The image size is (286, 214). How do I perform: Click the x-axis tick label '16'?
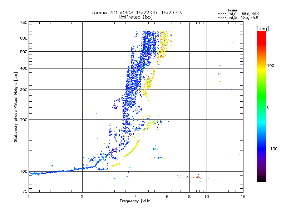tap(243, 197)
